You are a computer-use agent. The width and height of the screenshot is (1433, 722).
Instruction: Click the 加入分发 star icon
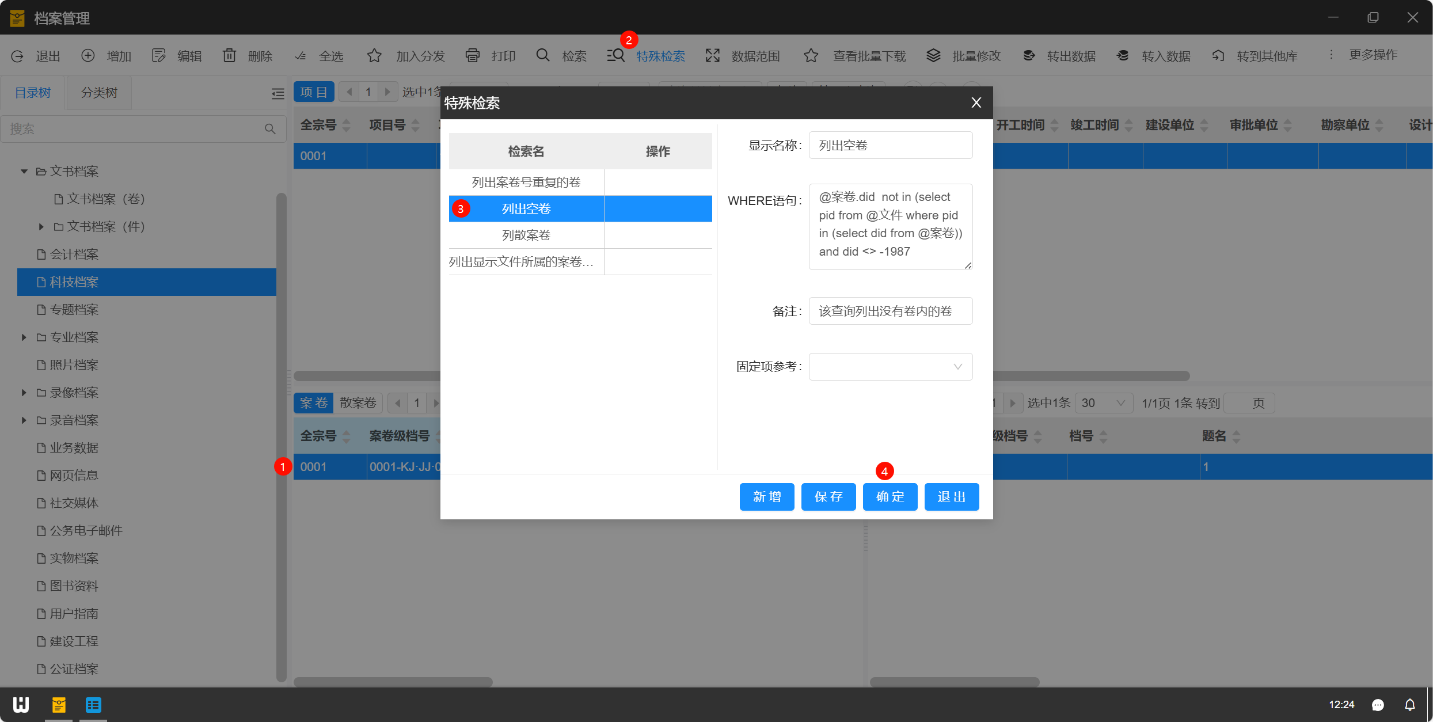[374, 56]
